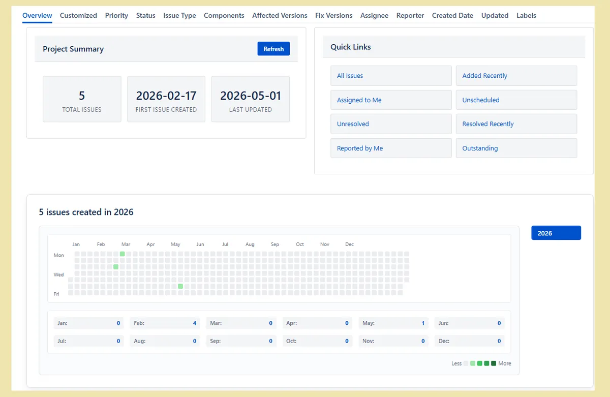
Task: Click the Sep monthly count row
Action: (x=241, y=341)
